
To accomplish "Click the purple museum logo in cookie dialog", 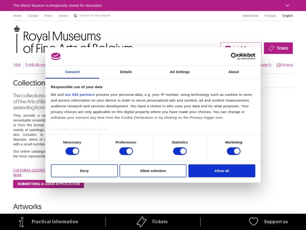I will 56,56.
